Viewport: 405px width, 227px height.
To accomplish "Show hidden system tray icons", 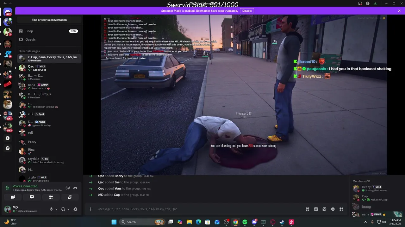I will (x=365, y=222).
